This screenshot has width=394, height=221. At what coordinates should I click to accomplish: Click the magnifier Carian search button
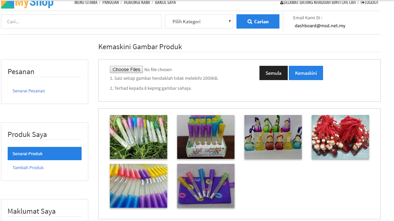pos(258,22)
